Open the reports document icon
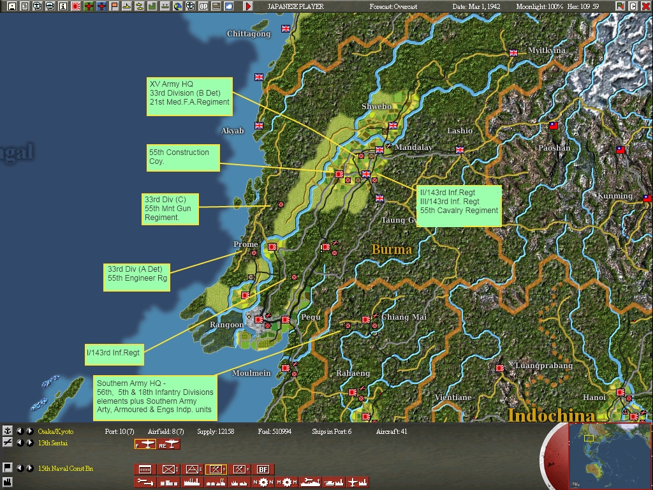This screenshot has width=653, height=490. (x=25, y=6)
